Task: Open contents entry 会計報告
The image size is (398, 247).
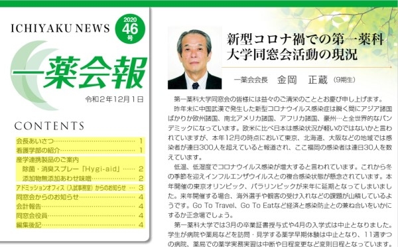Action: 80,206
